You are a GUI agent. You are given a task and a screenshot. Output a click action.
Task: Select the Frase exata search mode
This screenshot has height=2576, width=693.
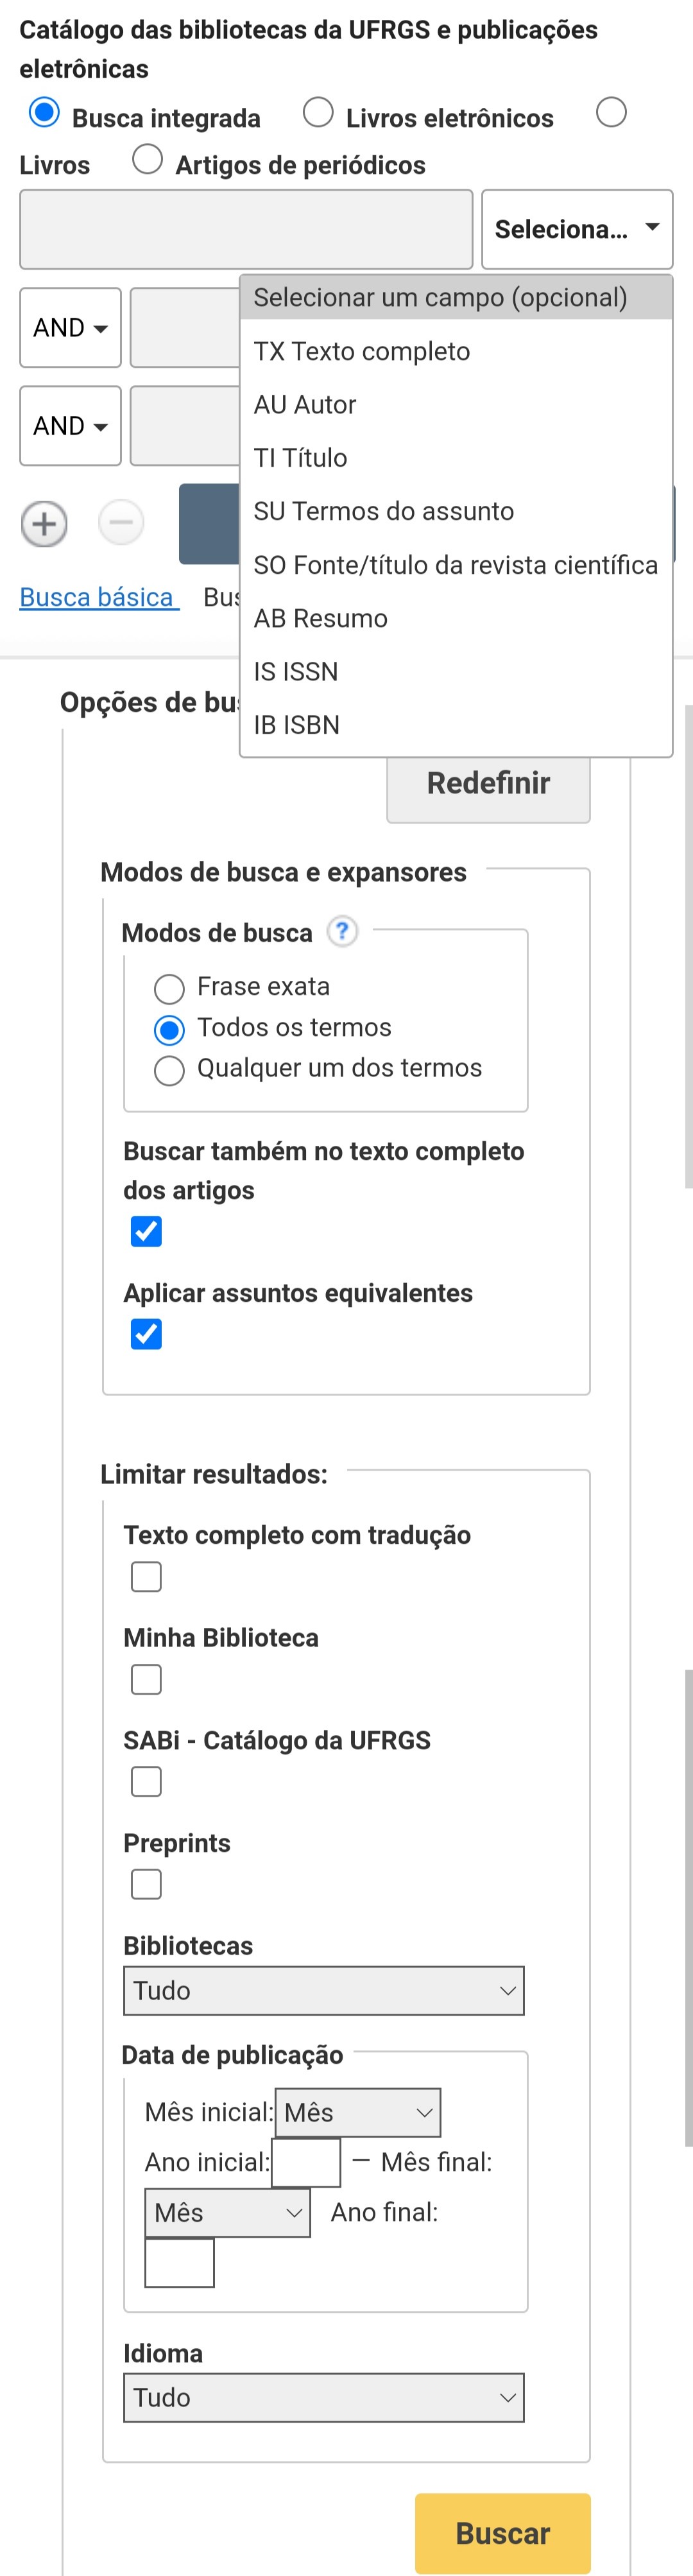point(169,989)
